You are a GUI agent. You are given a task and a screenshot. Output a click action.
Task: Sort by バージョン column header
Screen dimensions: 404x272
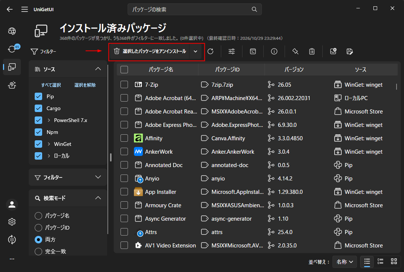point(294,70)
